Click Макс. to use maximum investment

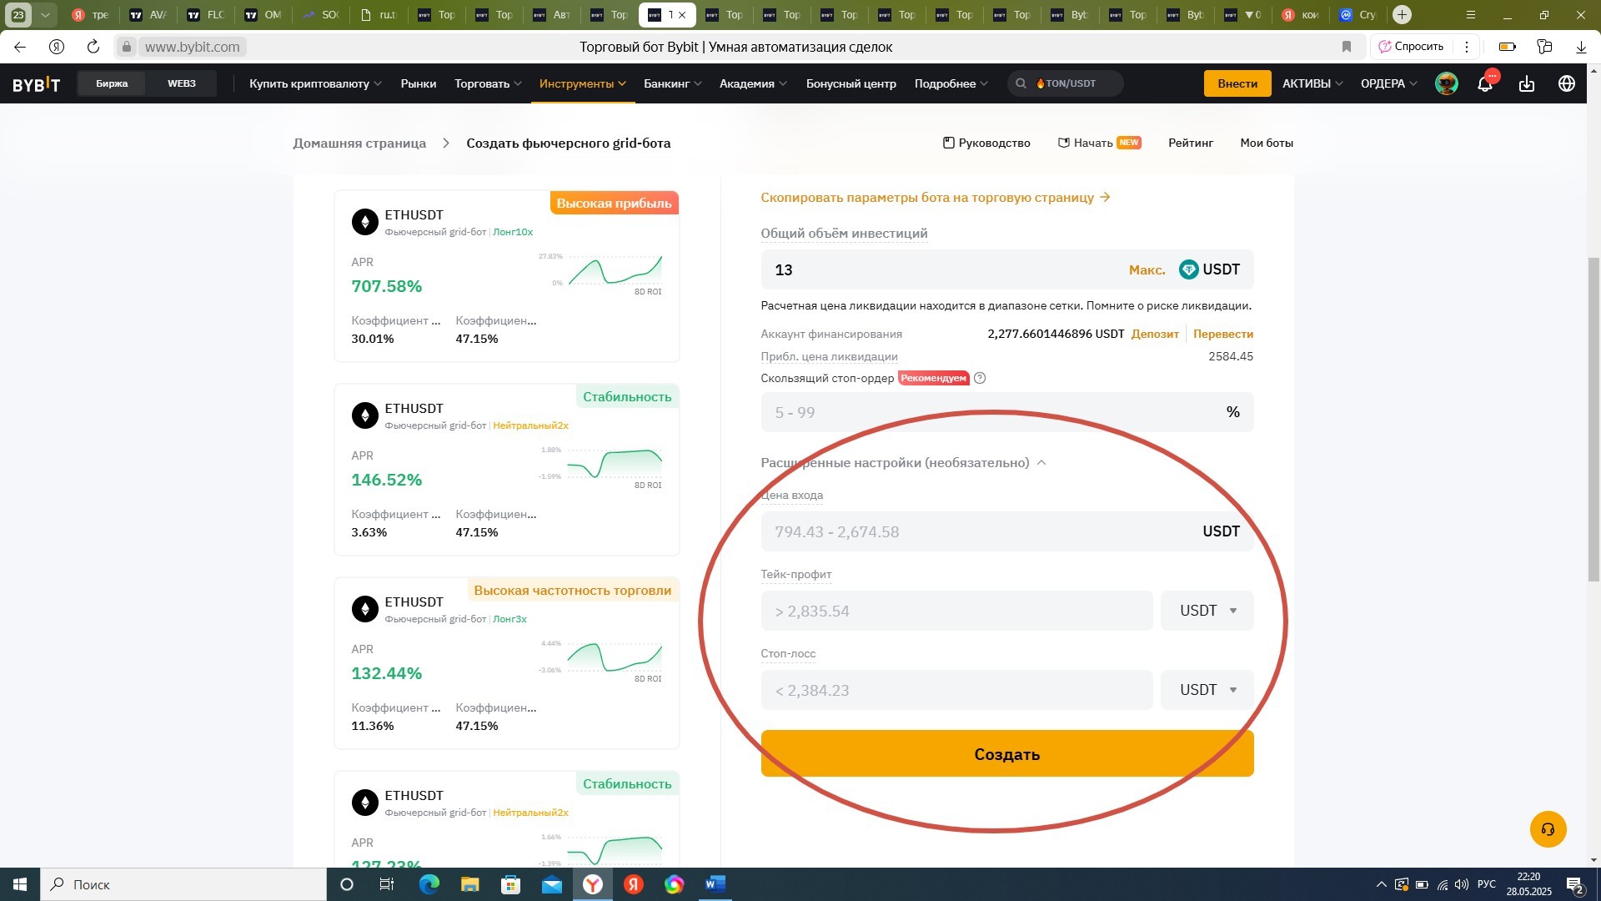pyautogui.click(x=1147, y=269)
